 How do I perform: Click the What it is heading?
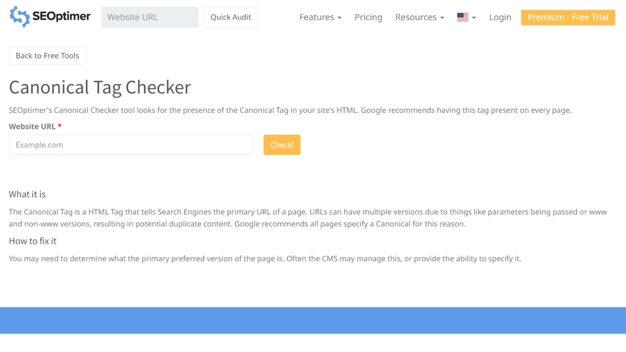tap(27, 194)
